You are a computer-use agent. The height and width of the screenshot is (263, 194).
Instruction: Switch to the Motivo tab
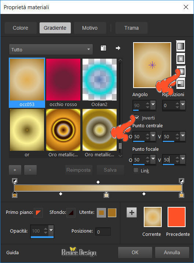coord(90,28)
